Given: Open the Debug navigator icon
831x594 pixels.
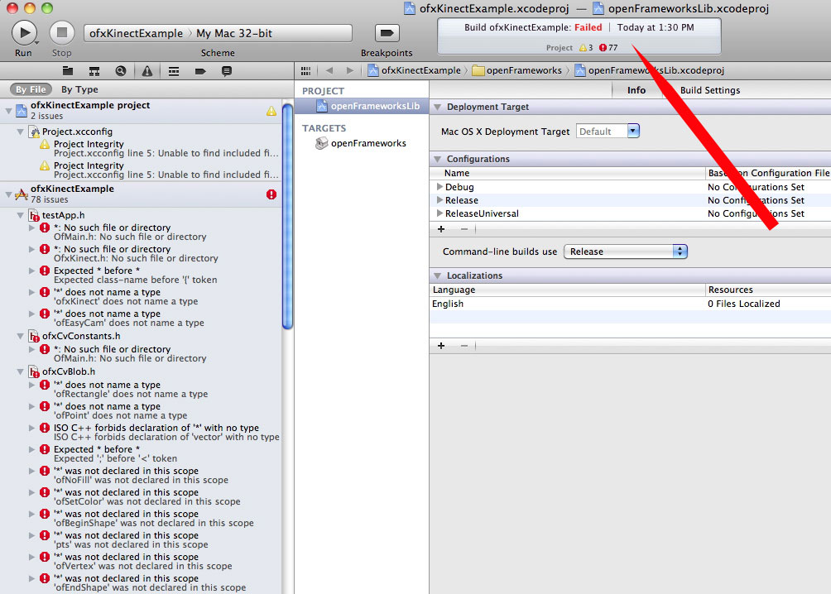Looking at the screenshot, I should (174, 71).
